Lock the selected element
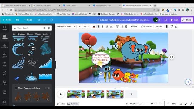This screenshot has height=109, width=194. [x=176, y=26]
